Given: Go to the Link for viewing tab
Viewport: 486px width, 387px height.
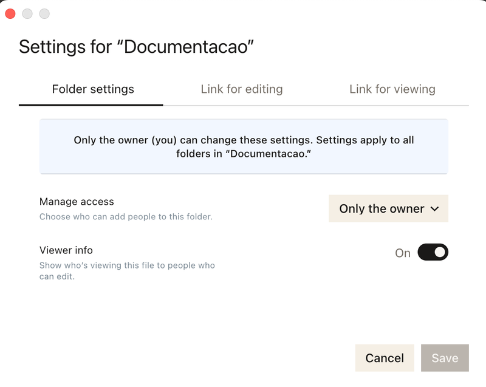Looking at the screenshot, I should [x=392, y=89].
